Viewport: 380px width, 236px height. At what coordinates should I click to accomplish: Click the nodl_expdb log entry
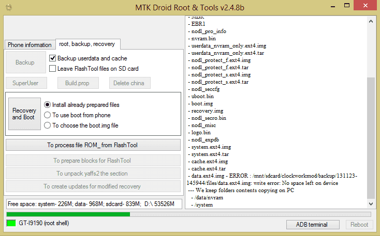click(x=203, y=140)
